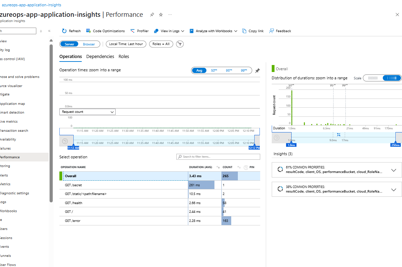
Task: Switch to Server view
Action: click(70, 44)
